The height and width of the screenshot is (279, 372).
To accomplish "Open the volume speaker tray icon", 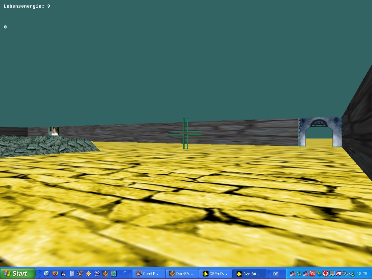I will (x=344, y=274).
